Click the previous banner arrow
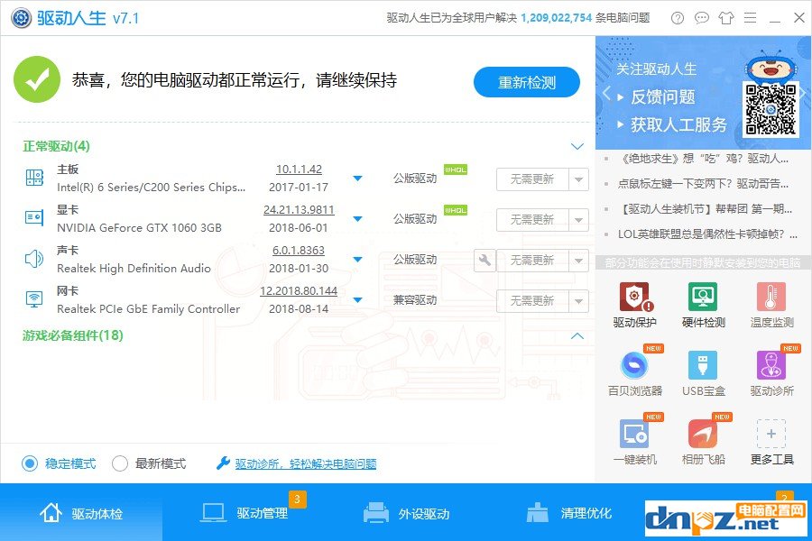 click(x=606, y=94)
